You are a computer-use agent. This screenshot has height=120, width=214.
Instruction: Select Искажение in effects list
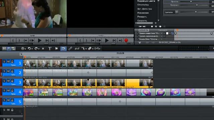coord(143,13)
